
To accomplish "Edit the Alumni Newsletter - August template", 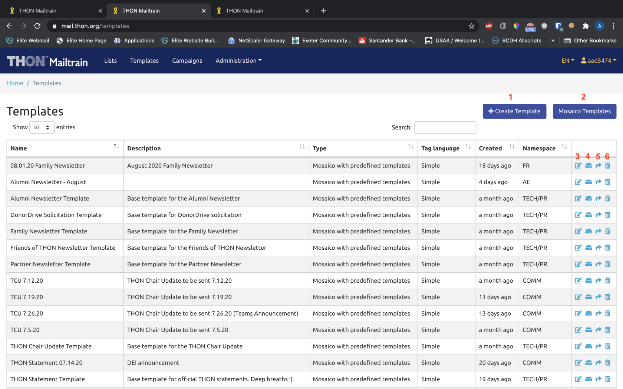I will pyautogui.click(x=578, y=182).
